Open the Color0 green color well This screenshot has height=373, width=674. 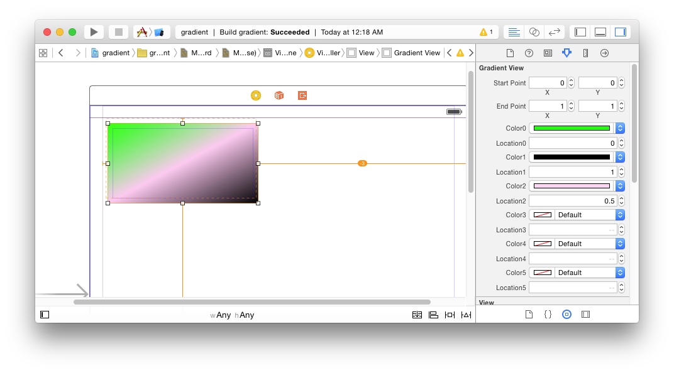572,128
